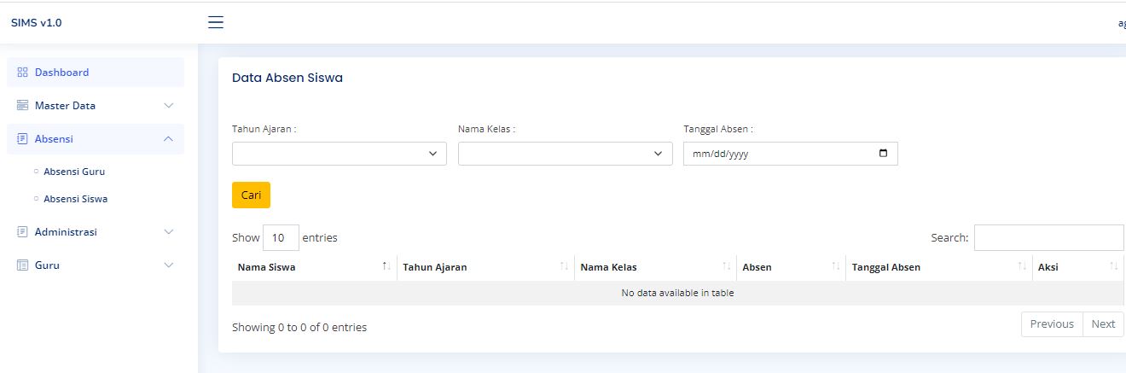
Task: Click the Administrasi sidebar icon
Action: click(23, 232)
